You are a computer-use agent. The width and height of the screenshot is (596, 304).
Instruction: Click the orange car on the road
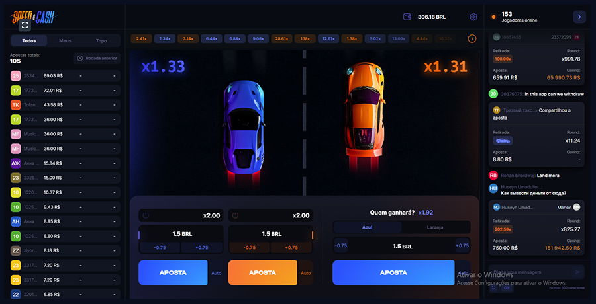[x=364, y=110]
